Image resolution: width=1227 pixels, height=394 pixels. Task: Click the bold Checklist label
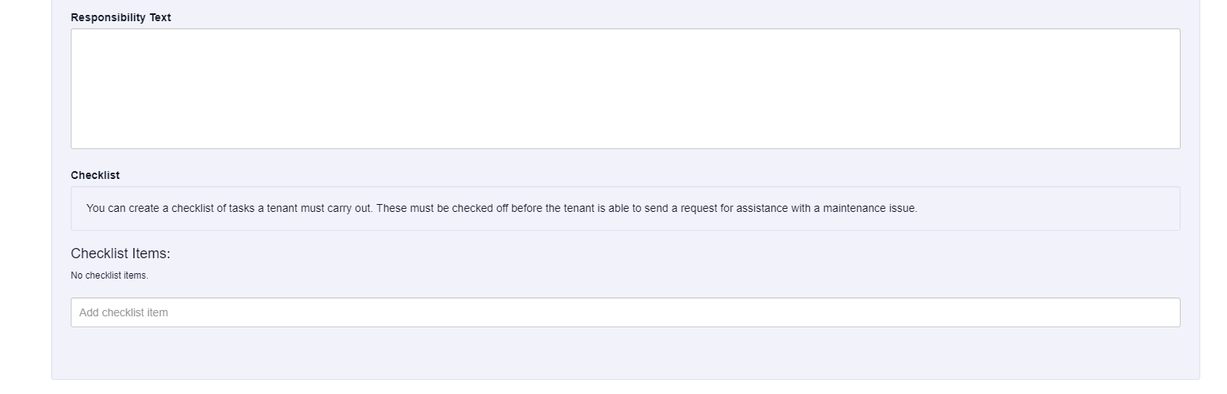(x=95, y=175)
